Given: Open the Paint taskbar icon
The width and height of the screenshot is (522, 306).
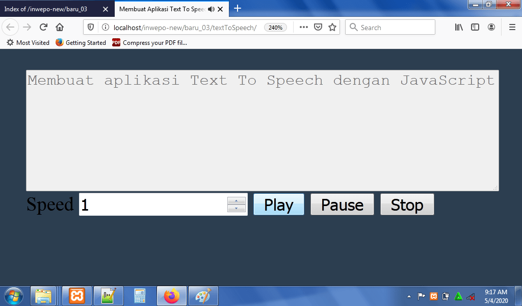Looking at the screenshot, I should click(x=203, y=296).
